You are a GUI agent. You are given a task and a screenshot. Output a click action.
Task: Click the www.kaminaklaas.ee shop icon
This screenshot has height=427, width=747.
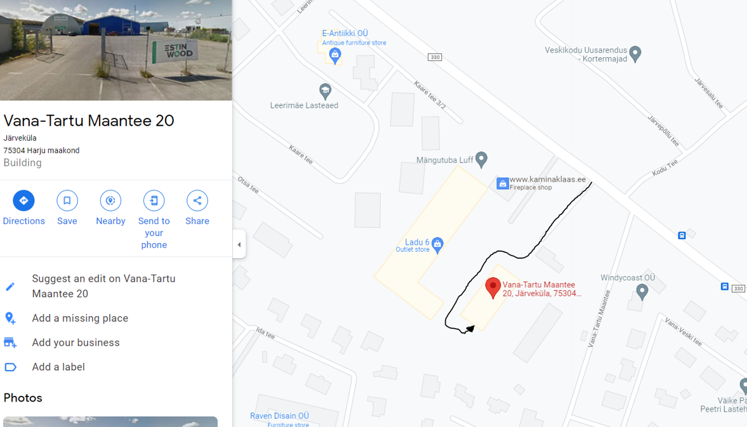click(x=503, y=183)
